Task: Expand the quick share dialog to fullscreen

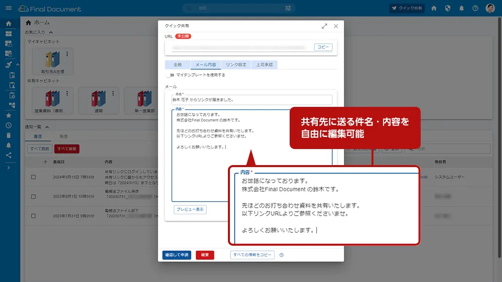Action: click(324, 26)
